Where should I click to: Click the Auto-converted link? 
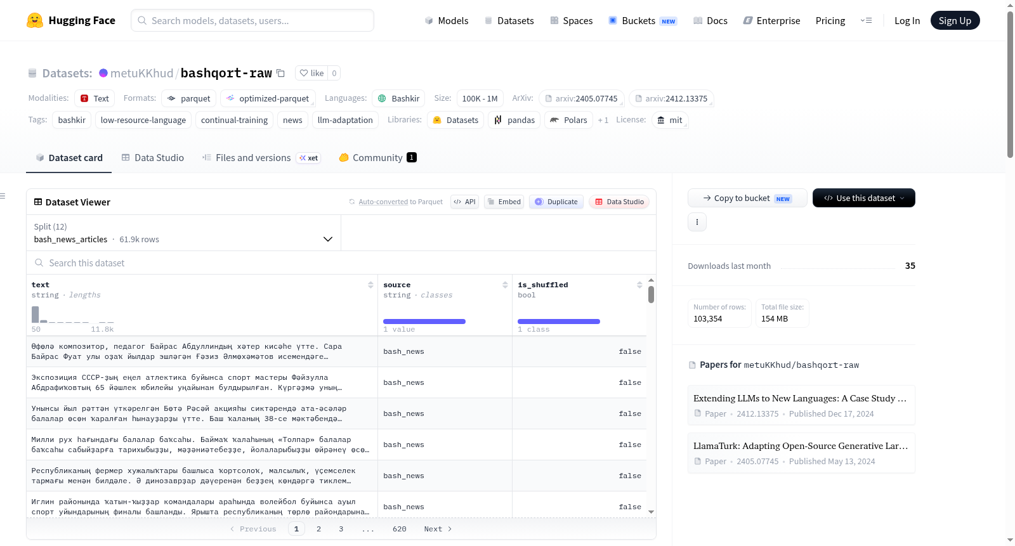[383, 202]
